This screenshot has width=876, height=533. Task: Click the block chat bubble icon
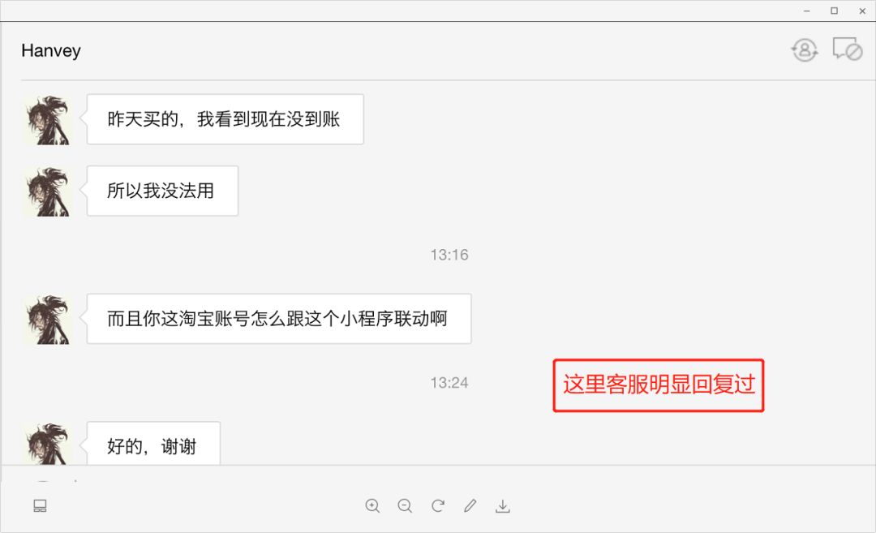tap(848, 49)
